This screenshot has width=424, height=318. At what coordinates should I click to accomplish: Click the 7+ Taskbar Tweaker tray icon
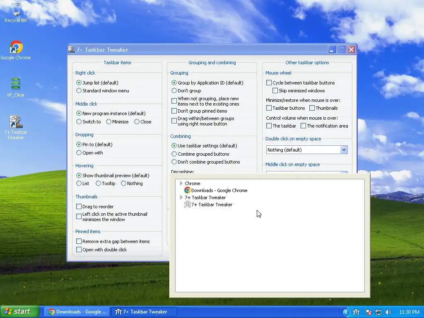coord(356,312)
